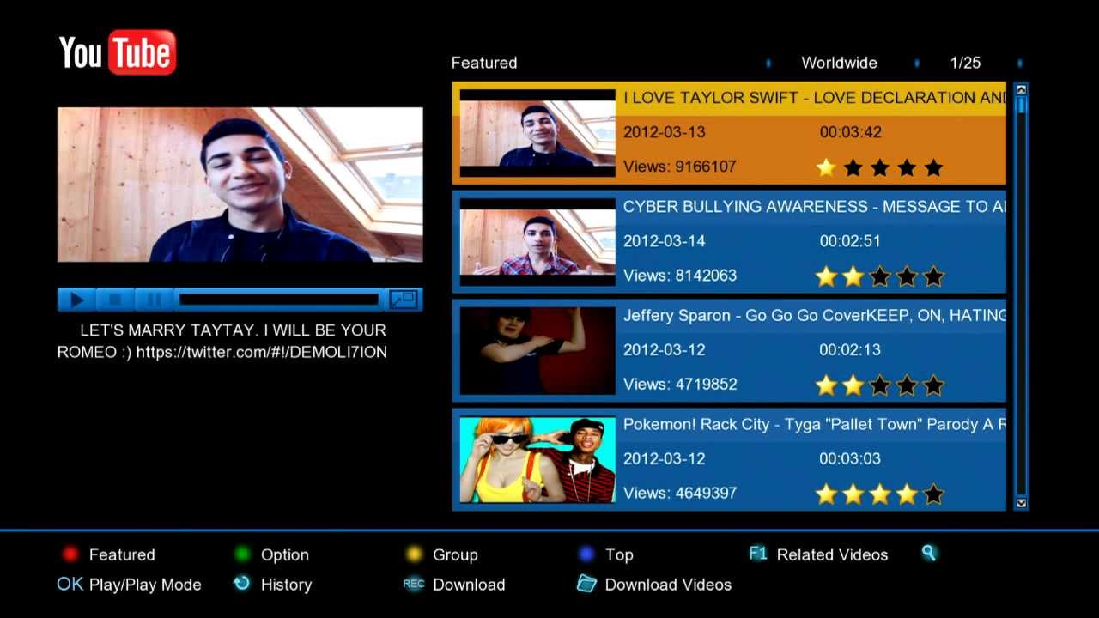The height and width of the screenshot is (618, 1099).
Task: Click the Option label
Action: (x=285, y=554)
